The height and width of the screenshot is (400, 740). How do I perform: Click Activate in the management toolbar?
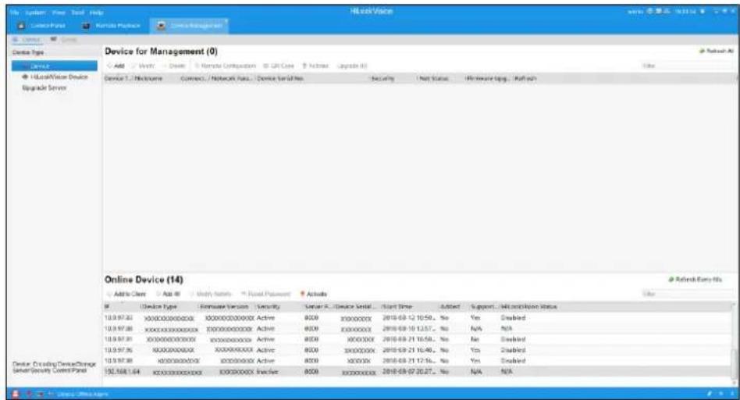click(x=315, y=66)
